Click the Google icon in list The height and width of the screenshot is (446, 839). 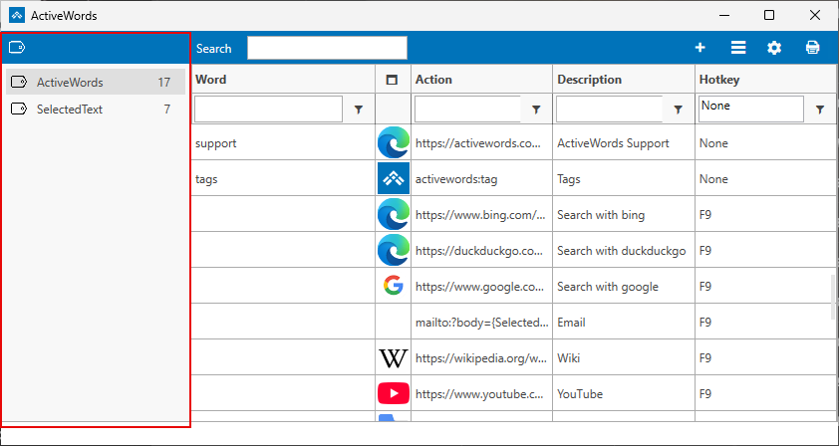(x=394, y=287)
